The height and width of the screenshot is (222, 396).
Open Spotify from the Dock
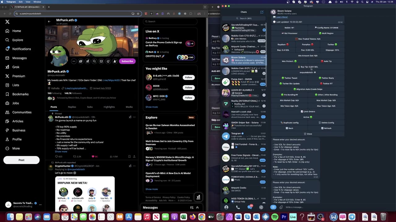pos(274,217)
